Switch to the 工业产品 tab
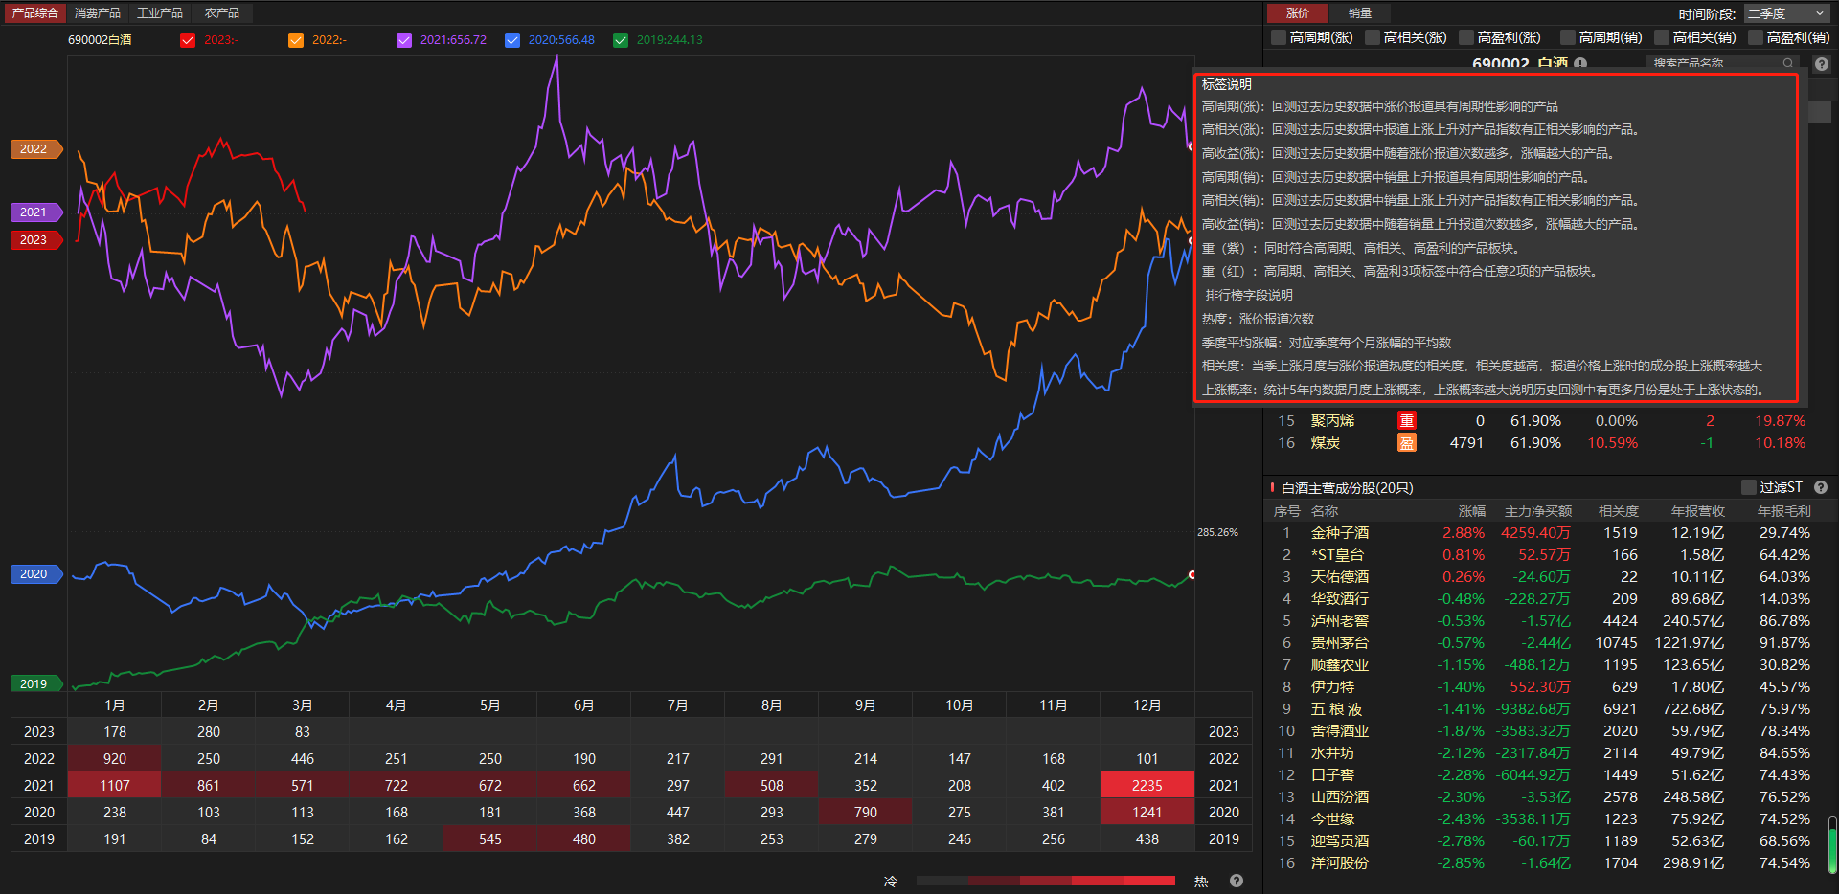This screenshot has width=1839, height=894. [160, 13]
